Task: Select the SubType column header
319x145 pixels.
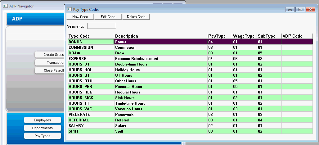Action: (269, 36)
